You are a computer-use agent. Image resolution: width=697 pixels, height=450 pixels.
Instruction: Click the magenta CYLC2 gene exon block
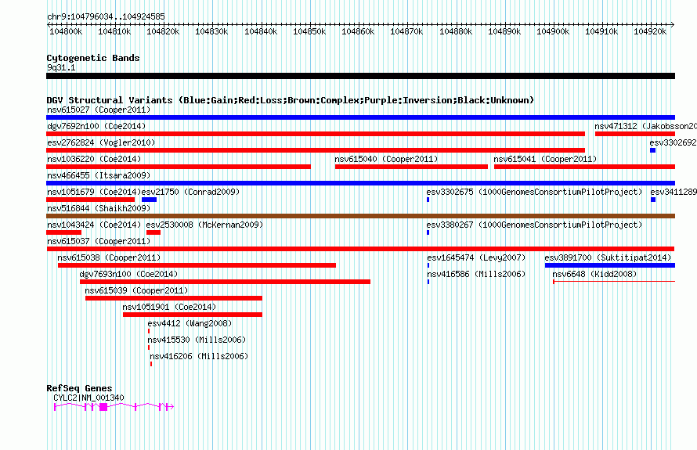(103, 407)
